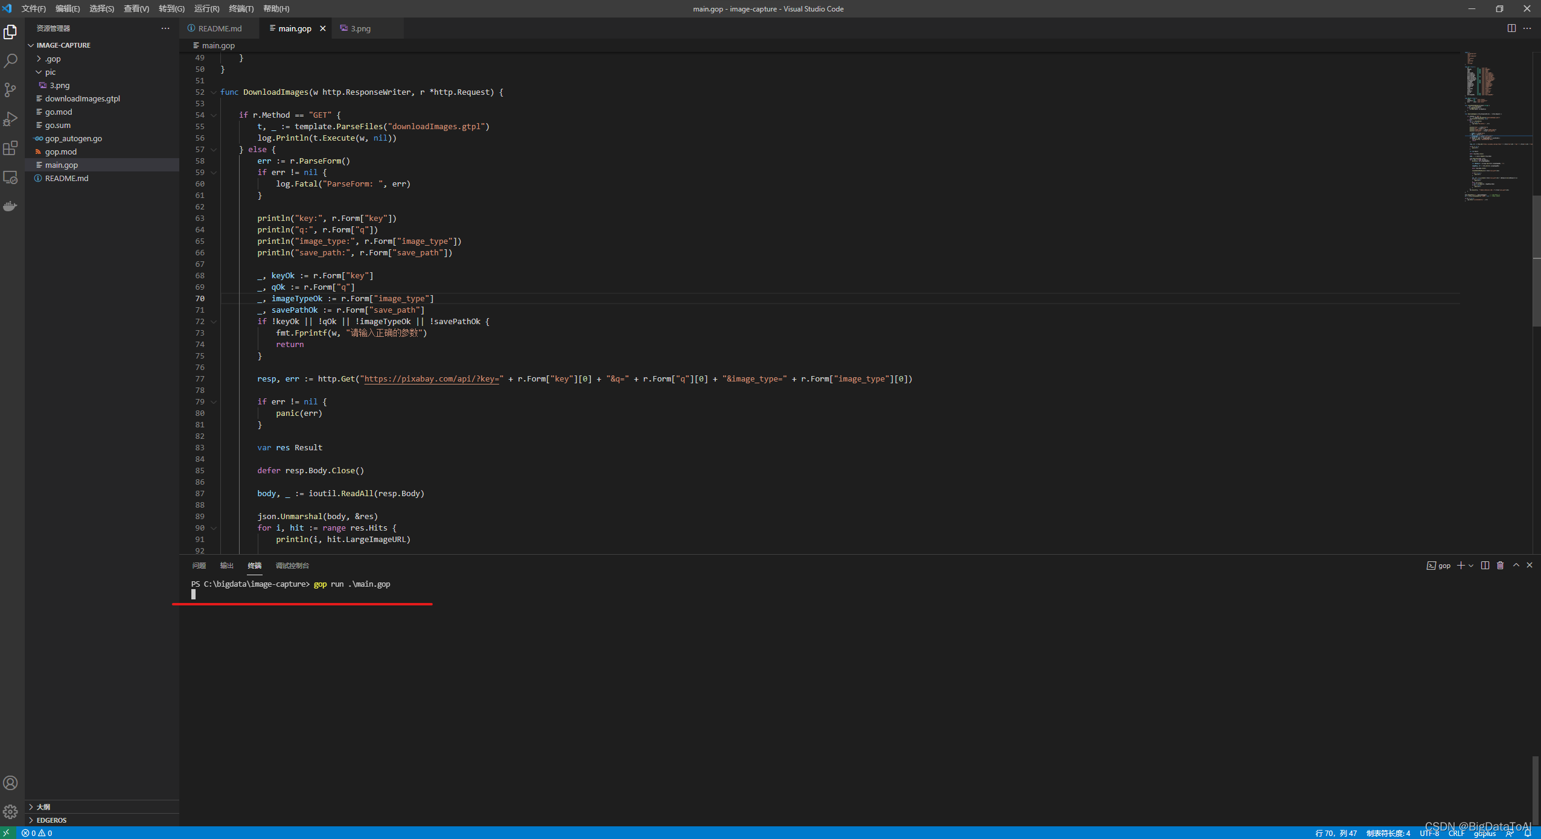Click the pixabay API URL link in code
This screenshot has width=1541, height=839.
point(432,379)
